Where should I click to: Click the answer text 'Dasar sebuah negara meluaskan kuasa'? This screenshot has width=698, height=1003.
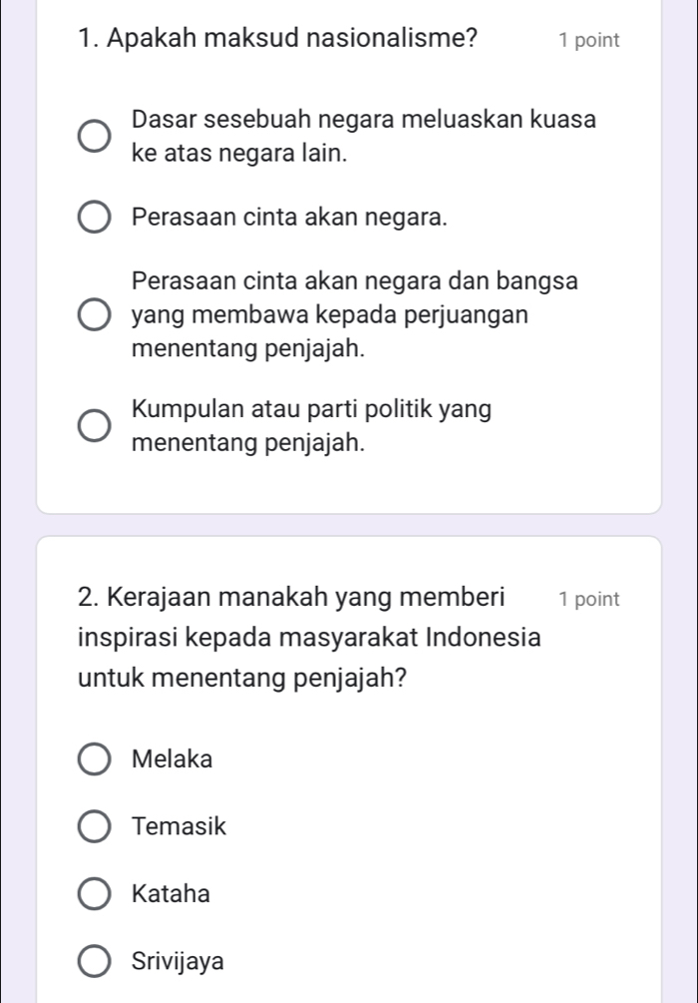point(364,121)
